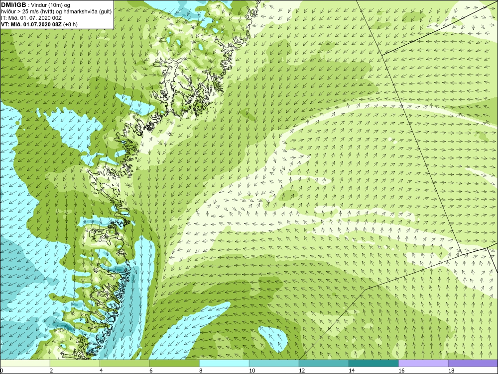Click the legend scale label '12'
498x374 pixels.
(x=302, y=371)
